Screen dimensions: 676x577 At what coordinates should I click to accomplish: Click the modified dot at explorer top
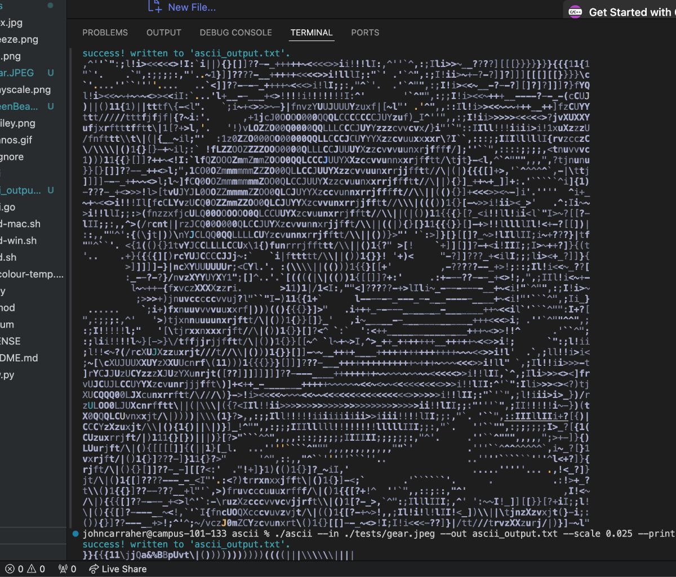pyautogui.click(x=50, y=6)
